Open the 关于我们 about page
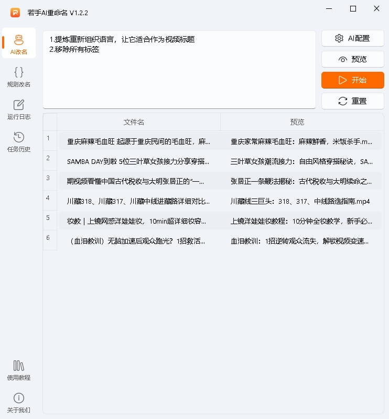Screen dimensions: 389x419 tap(19, 403)
